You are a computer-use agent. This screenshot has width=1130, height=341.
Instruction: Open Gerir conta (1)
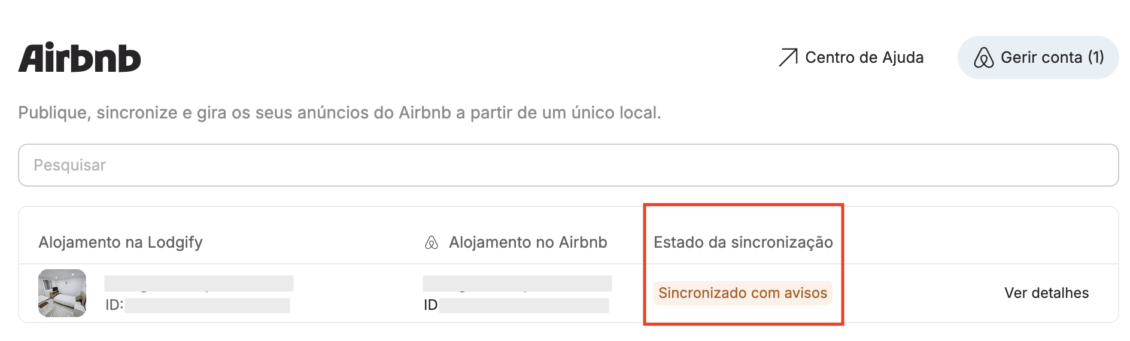pos(1038,57)
